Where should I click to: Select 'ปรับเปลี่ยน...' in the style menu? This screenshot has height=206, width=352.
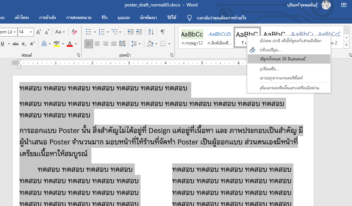click(270, 50)
